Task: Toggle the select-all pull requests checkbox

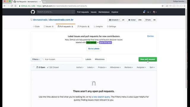Action: 34,67
